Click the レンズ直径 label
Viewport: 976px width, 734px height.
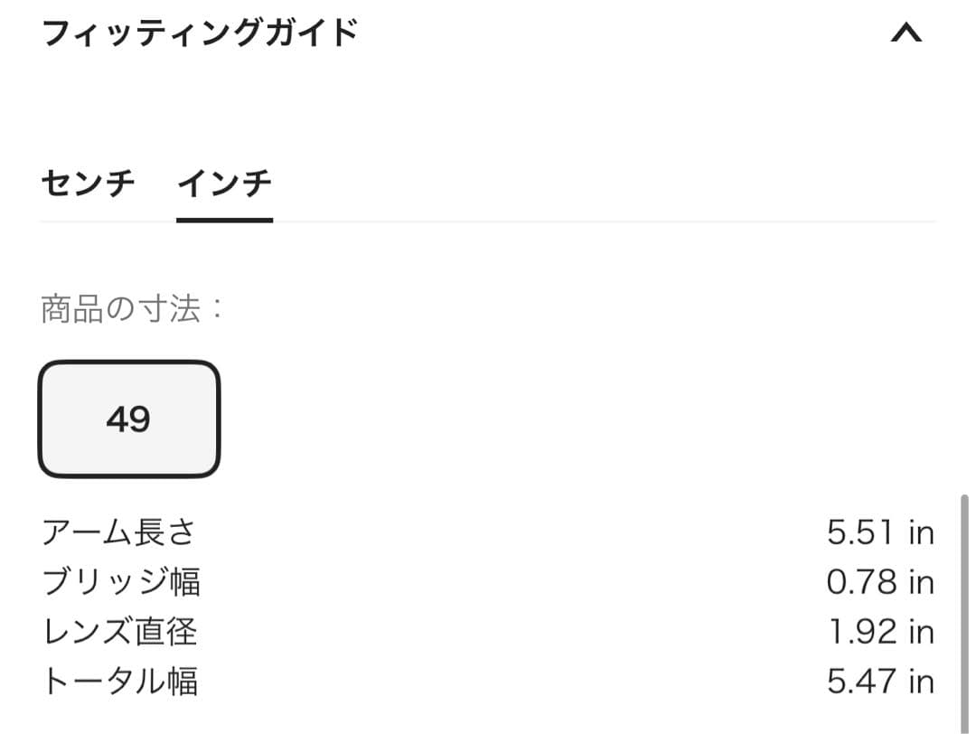119,632
